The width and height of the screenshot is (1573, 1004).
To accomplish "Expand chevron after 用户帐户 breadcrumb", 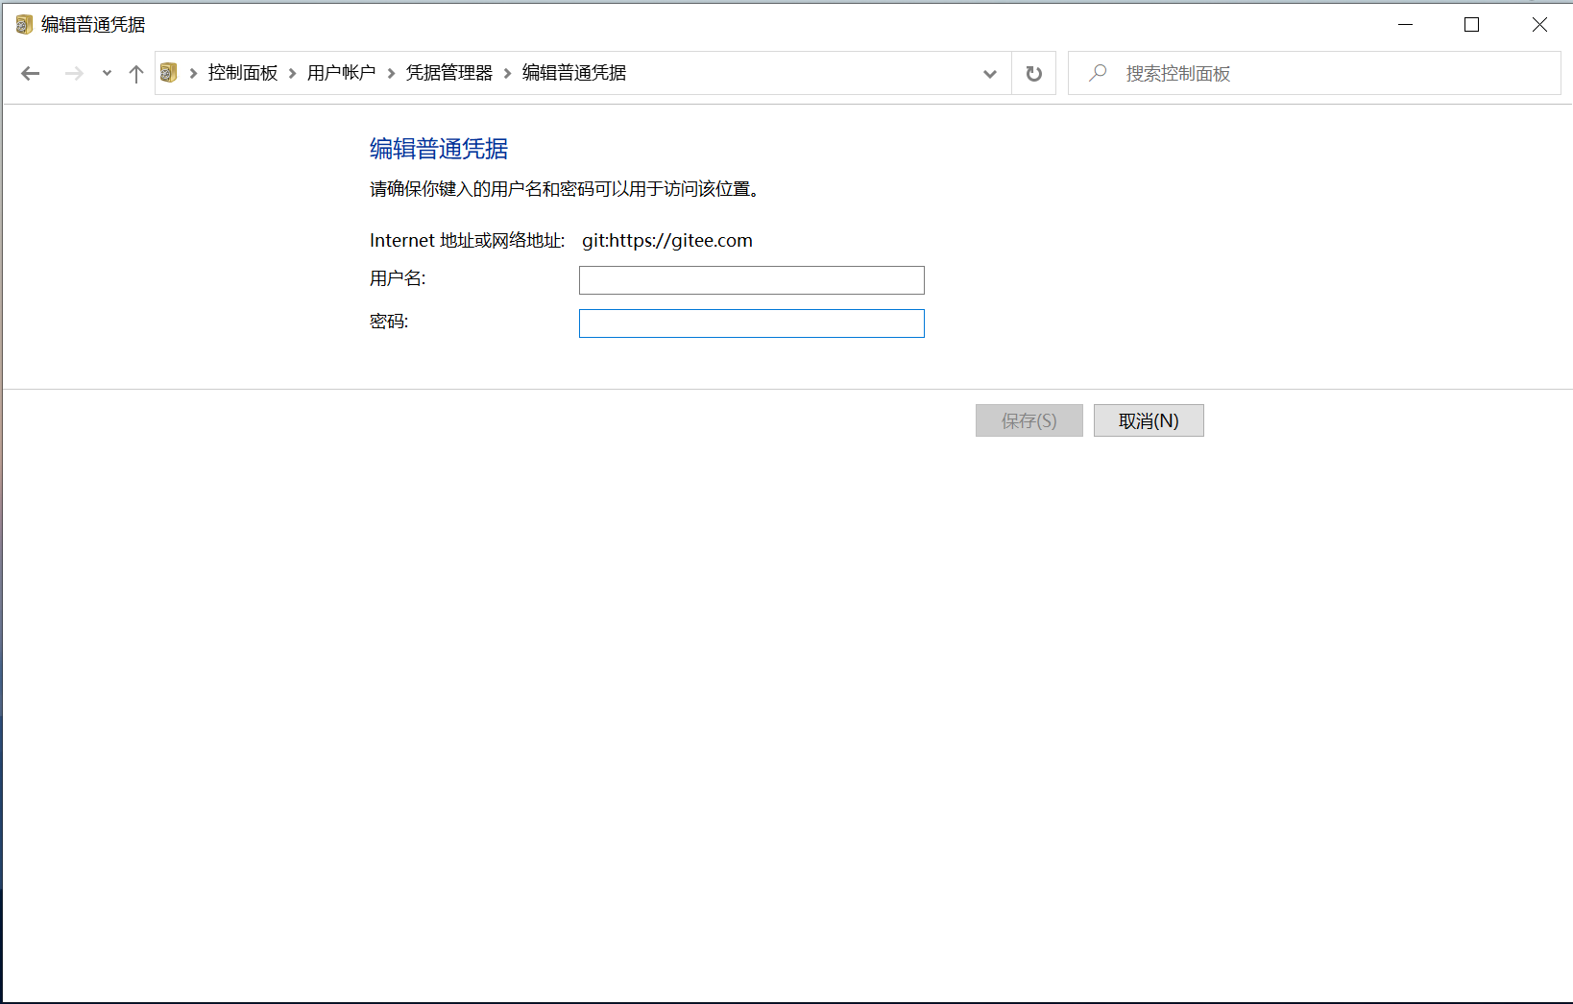I will pyautogui.click(x=391, y=73).
